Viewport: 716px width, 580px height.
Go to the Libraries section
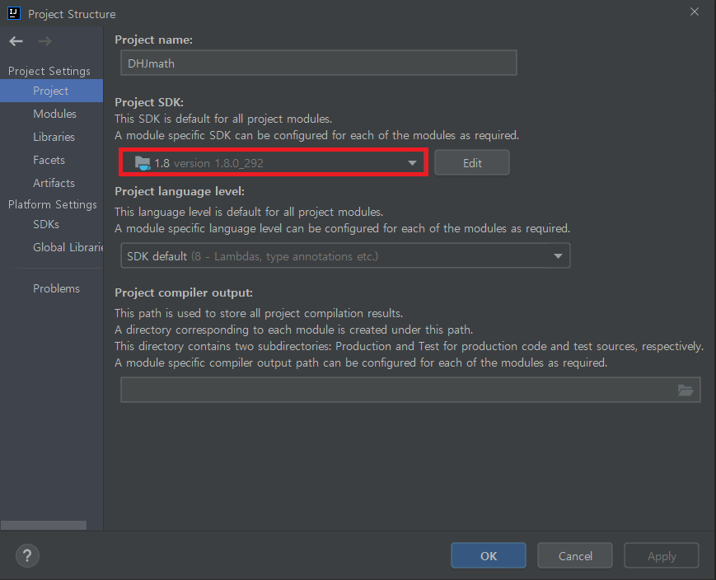coord(54,137)
